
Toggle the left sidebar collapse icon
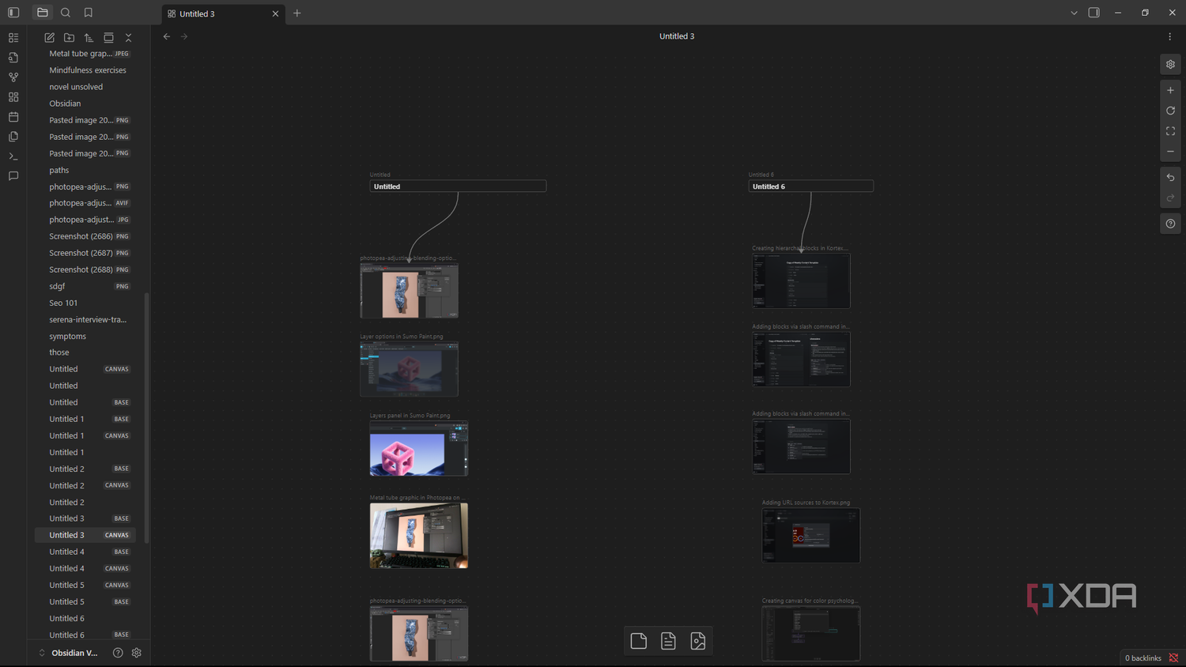[13, 13]
